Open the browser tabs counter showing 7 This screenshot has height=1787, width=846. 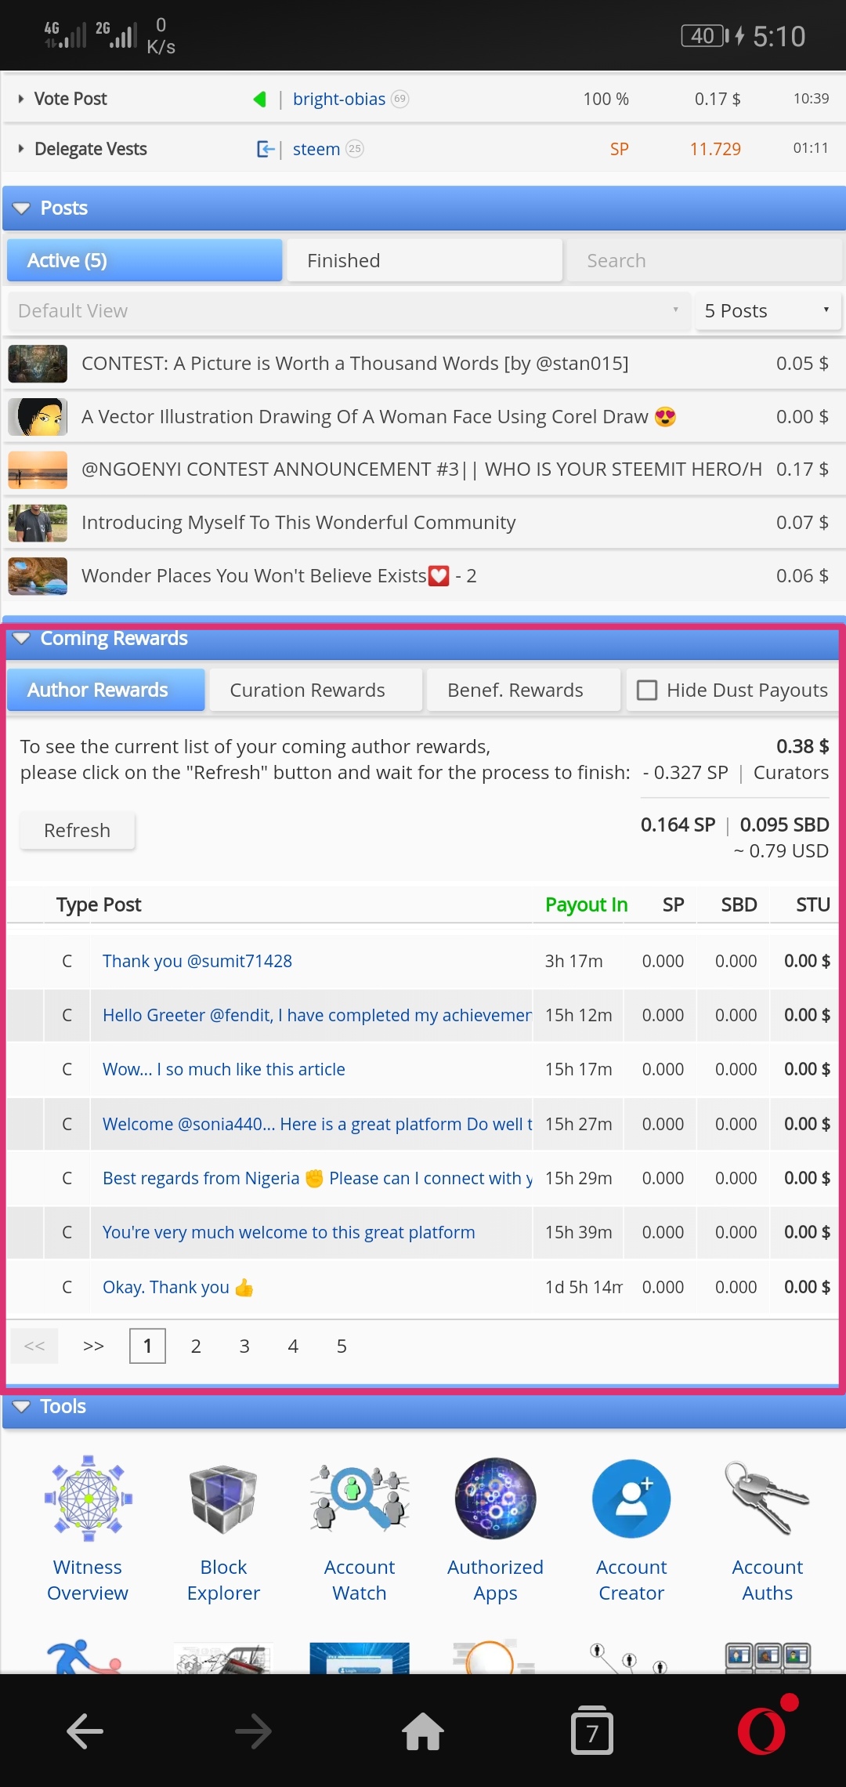tap(592, 1731)
